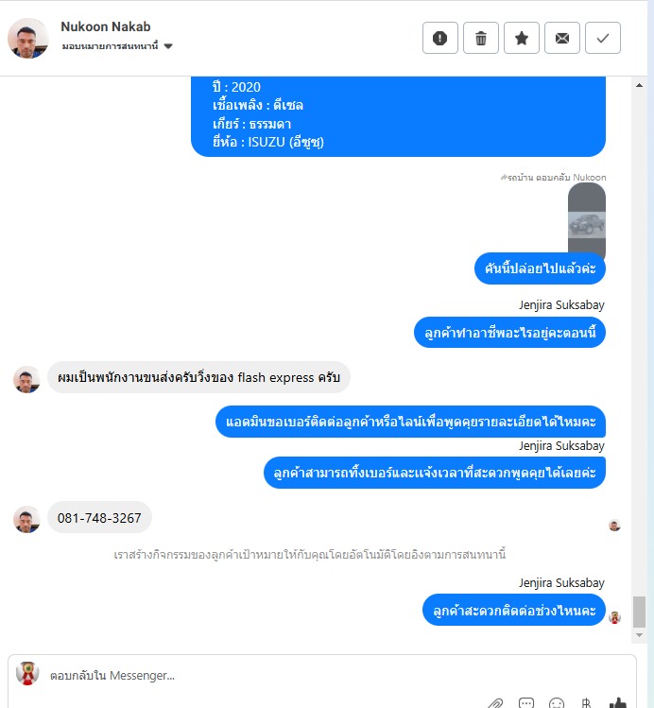Click the chat scrollbar thumb

pos(639,612)
